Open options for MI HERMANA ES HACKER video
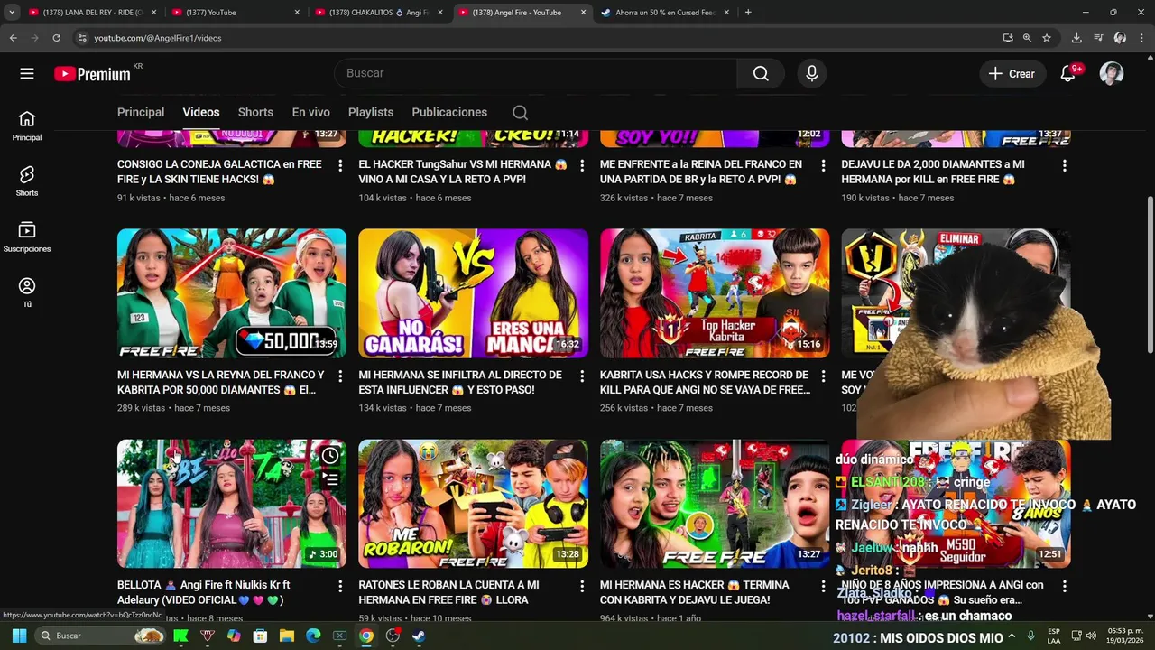This screenshot has width=1155, height=650. pyautogui.click(x=823, y=587)
